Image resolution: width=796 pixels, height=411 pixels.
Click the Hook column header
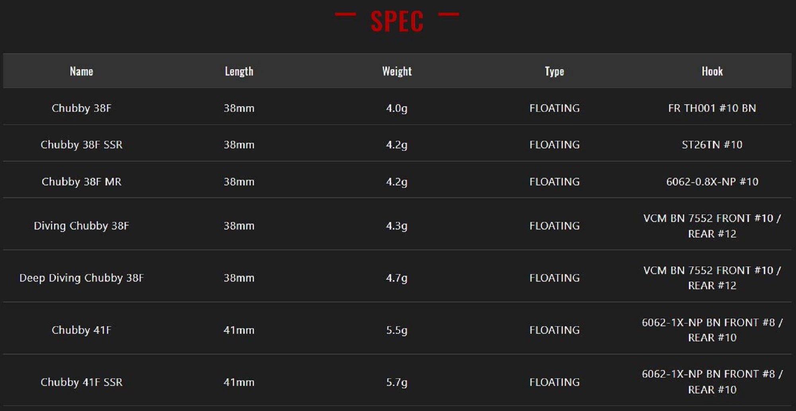pyautogui.click(x=712, y=71)
